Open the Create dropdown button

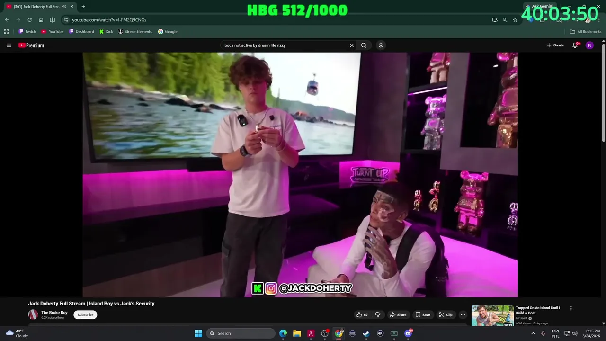point(555,45)
